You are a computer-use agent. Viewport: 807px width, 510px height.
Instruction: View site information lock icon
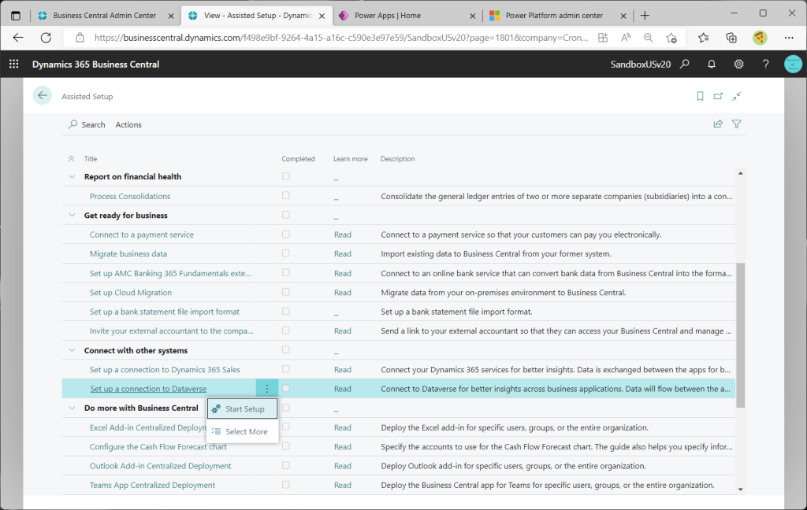coord(80,38)
